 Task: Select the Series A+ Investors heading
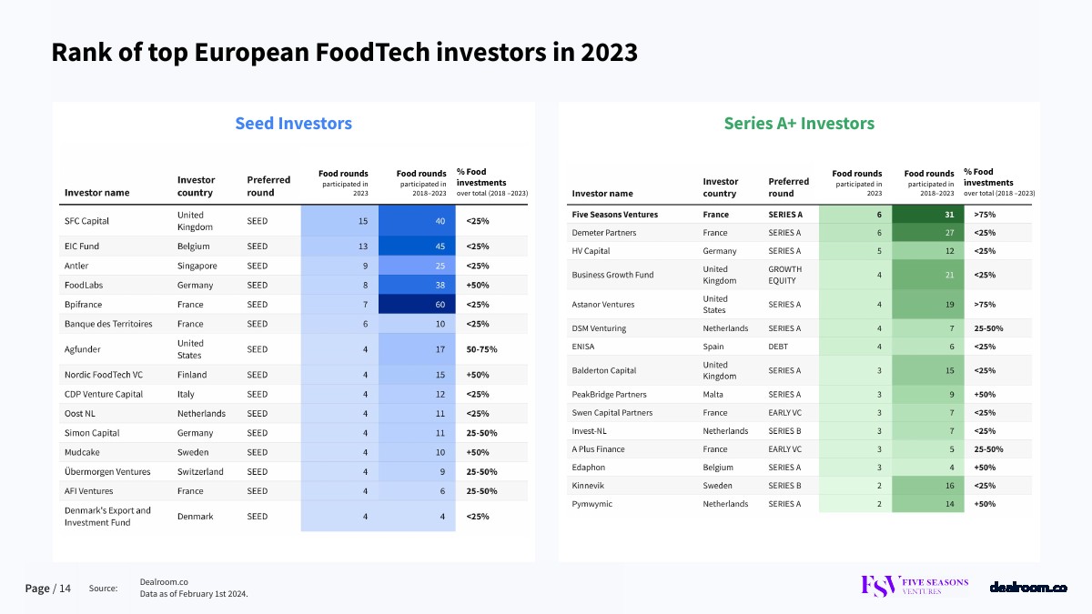coord(798,124)
